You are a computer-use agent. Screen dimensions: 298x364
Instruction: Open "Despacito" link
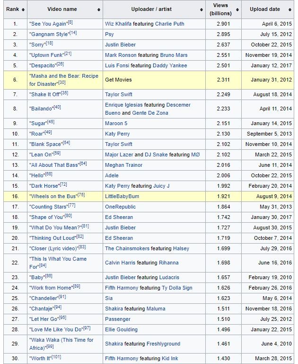pos(43,66)
